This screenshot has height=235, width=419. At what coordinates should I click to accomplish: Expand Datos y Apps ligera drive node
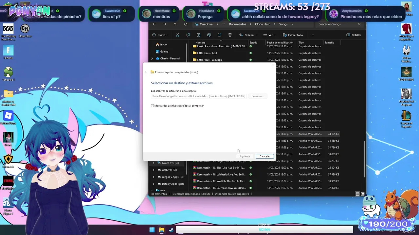[154, 184]
